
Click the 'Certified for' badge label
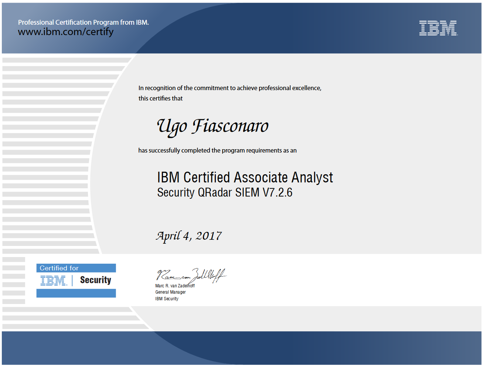click(x=59, y=268)
